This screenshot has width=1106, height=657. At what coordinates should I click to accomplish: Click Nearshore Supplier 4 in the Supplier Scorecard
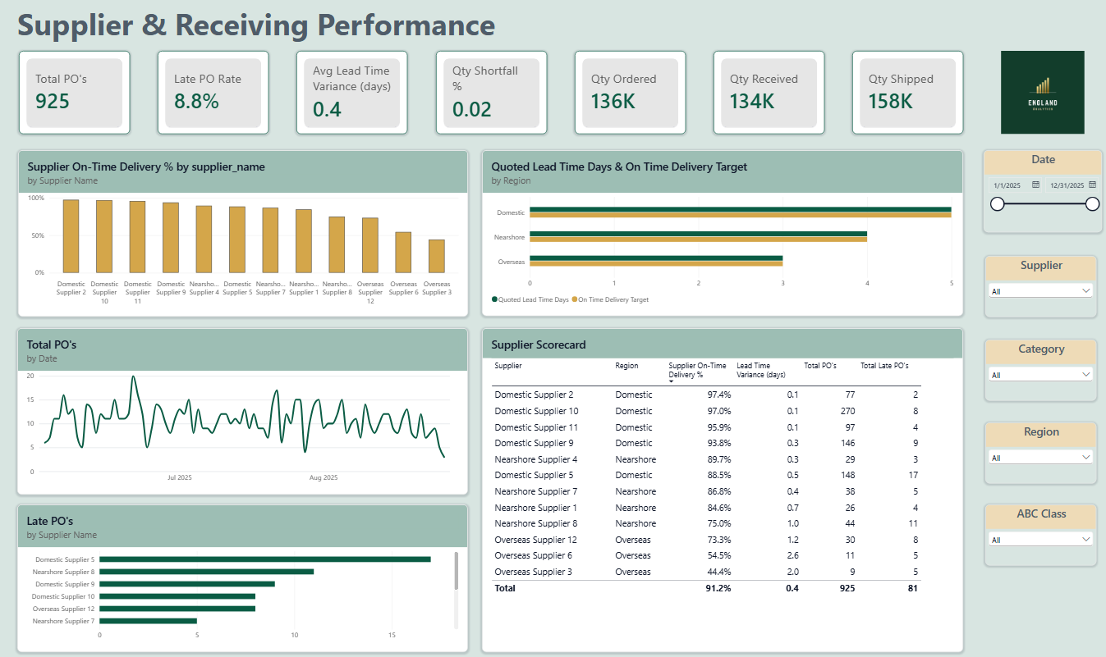[x=535, y=459]
